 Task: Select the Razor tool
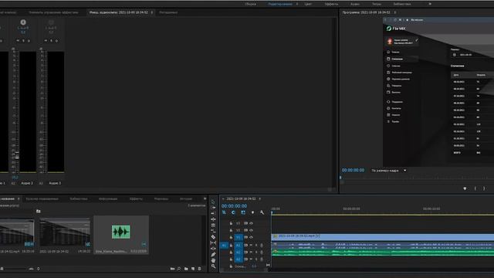213,237
